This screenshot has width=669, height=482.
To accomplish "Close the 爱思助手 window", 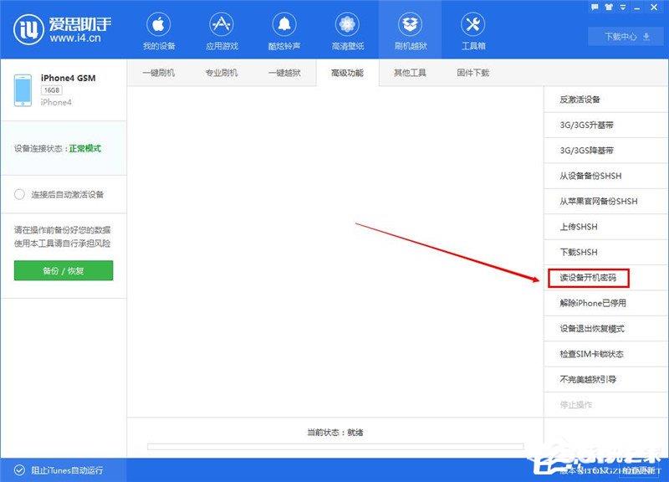I will 654,8.
